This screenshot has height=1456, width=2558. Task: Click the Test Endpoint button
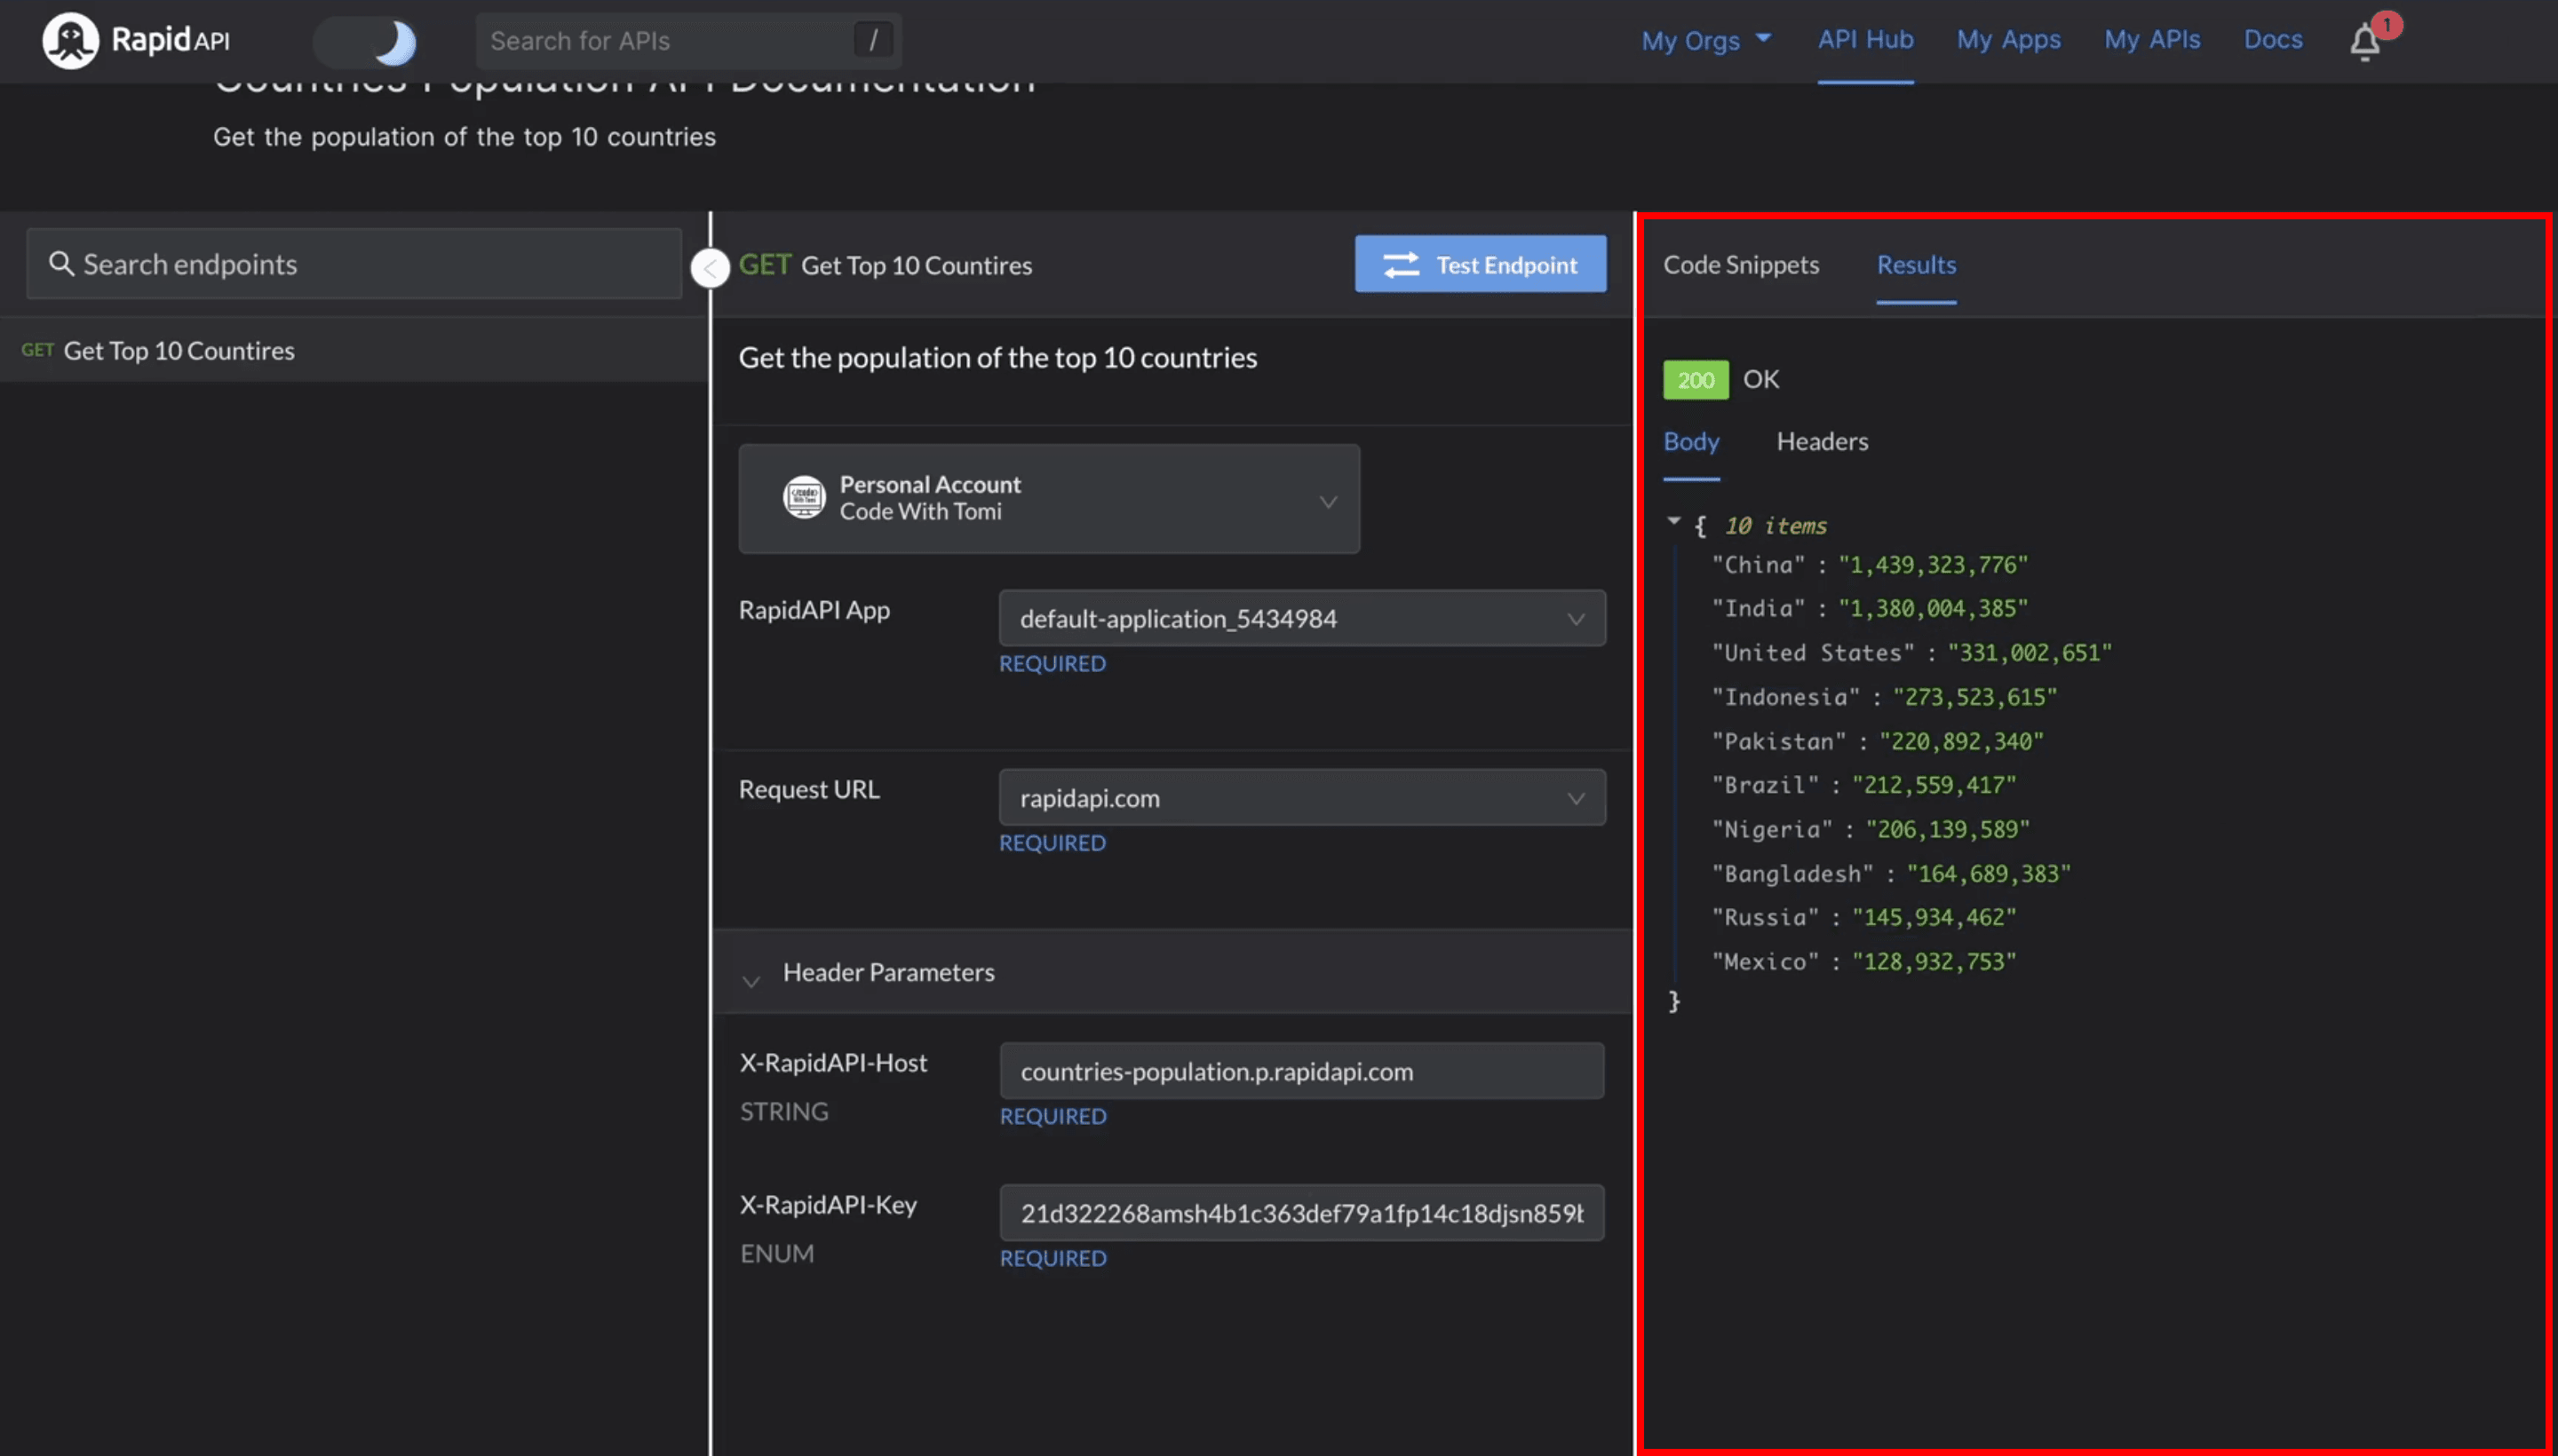1481,264
